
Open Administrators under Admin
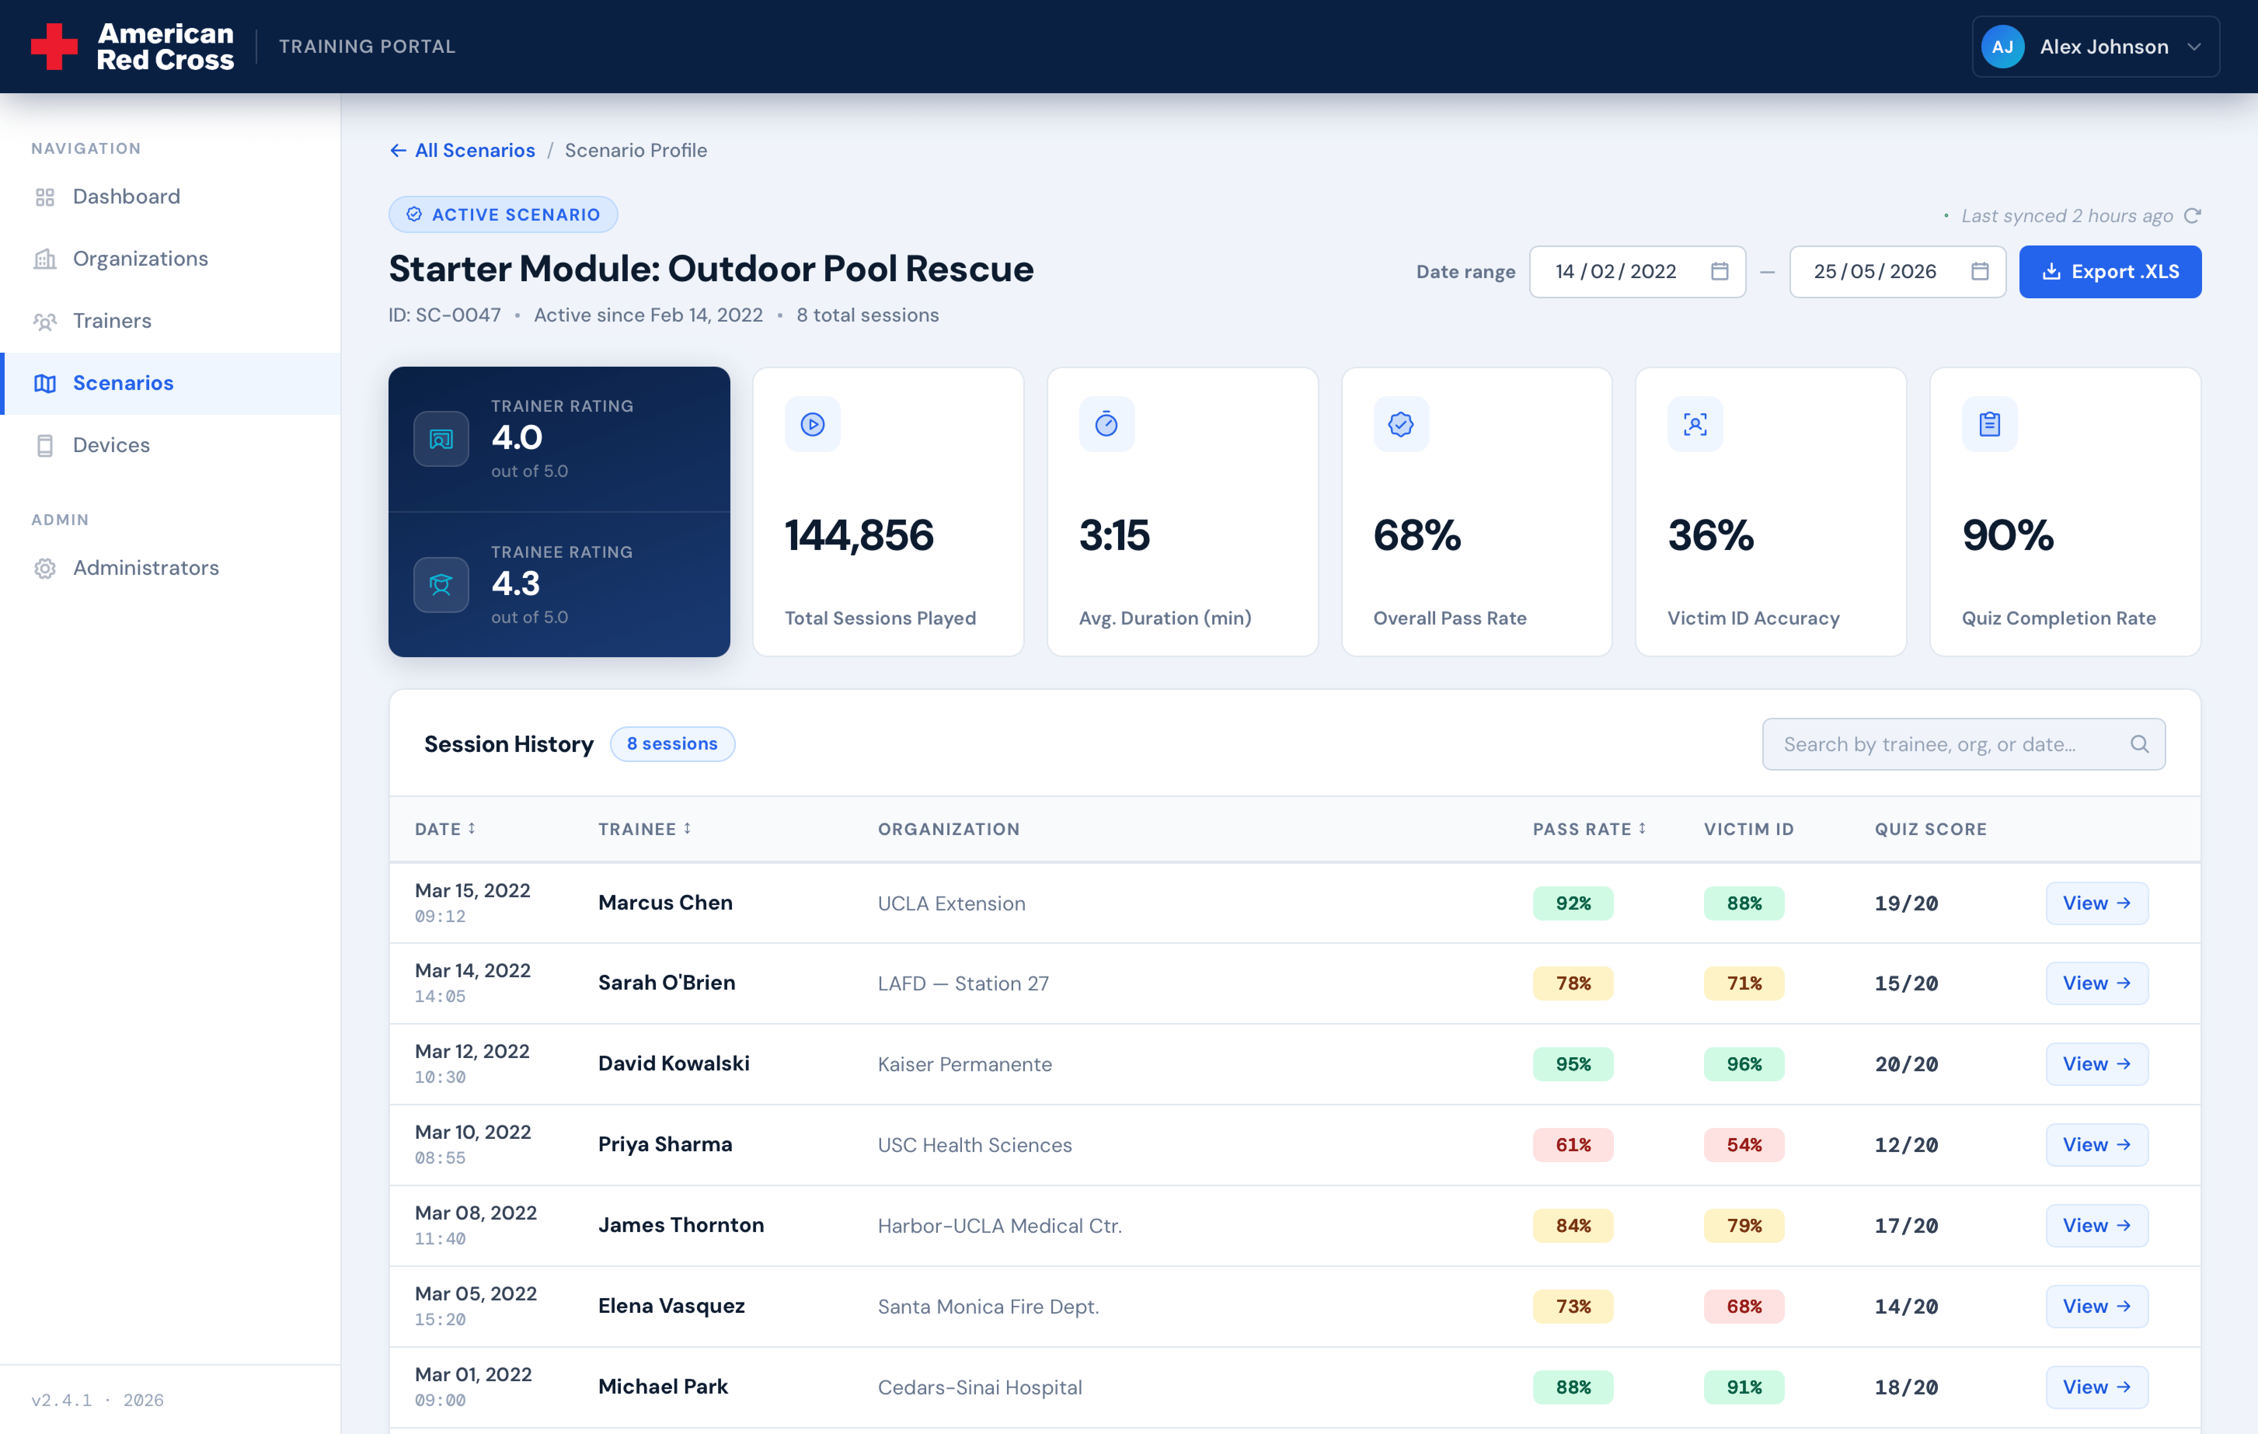(170, 568)
